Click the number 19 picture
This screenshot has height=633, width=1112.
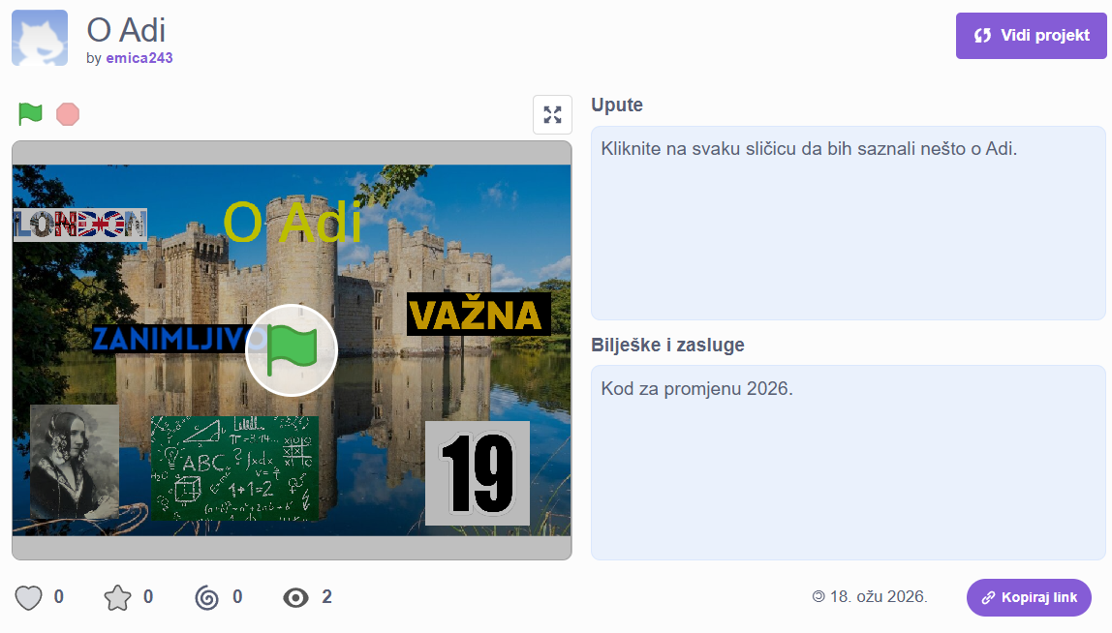[x=477, y=473]
